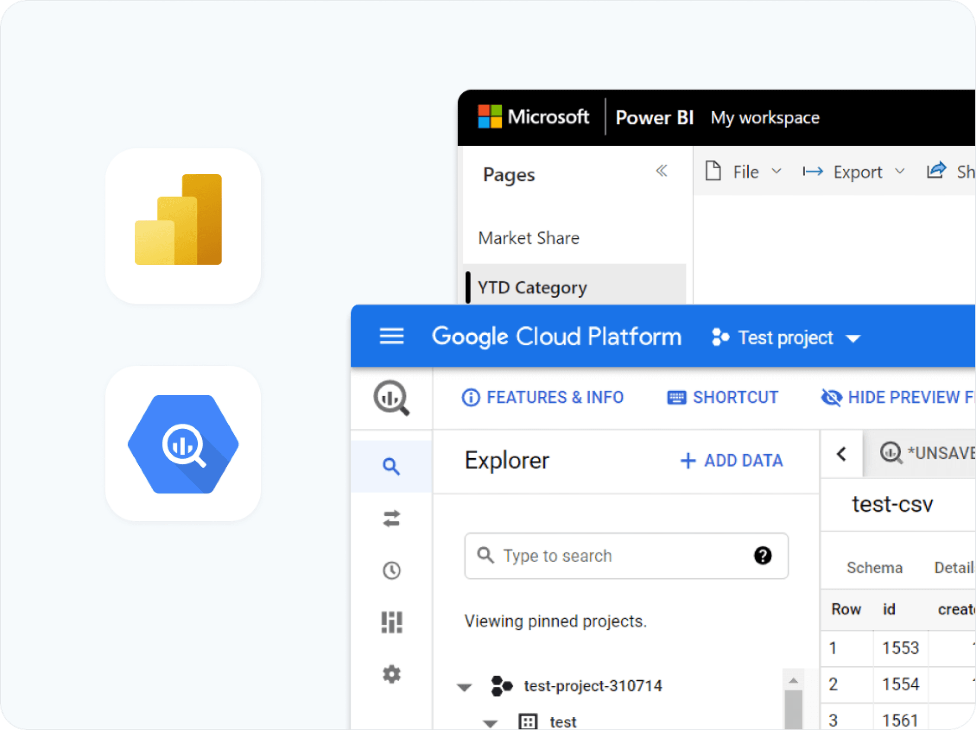Viewport: 976px width, 730px height.
Task: Click the plus icon beside ADD DATA
Action: 688,460
